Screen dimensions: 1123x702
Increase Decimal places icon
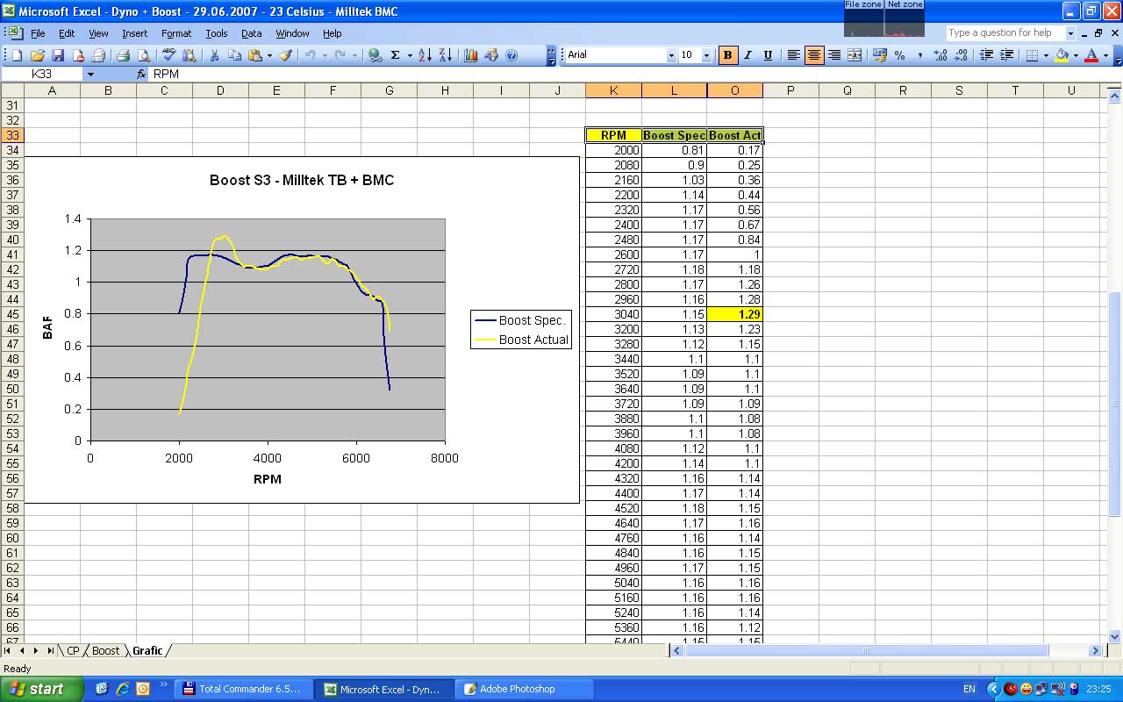click(x=941, y=55)
